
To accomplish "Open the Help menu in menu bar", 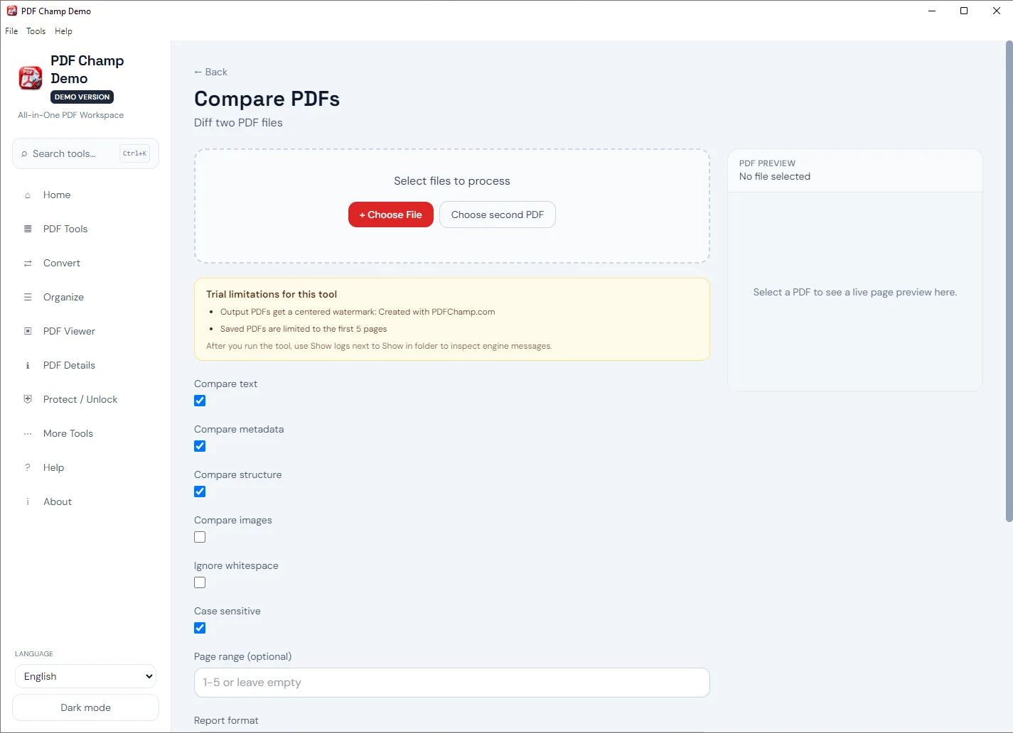I will (63, 31).
